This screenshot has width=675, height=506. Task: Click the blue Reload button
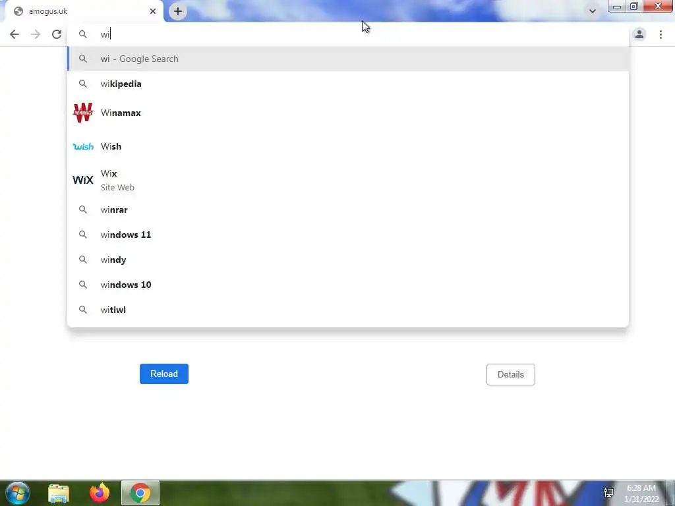tap(164, 374)
